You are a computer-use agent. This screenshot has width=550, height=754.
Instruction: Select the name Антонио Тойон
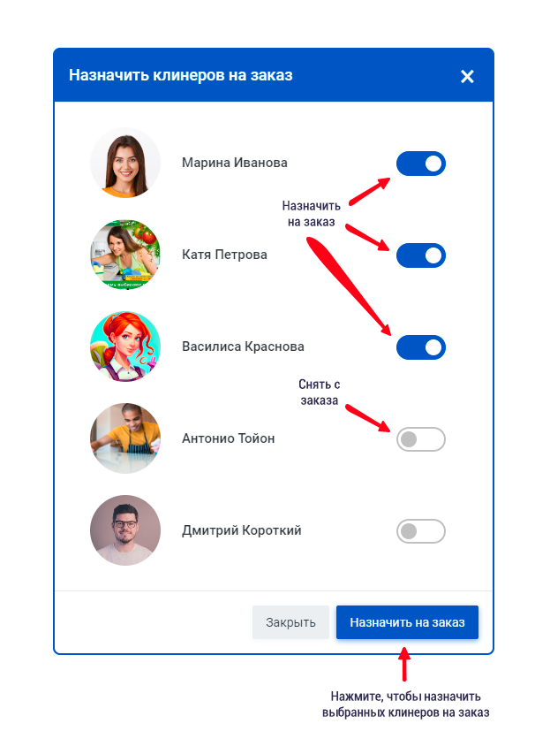coord(228,438)
